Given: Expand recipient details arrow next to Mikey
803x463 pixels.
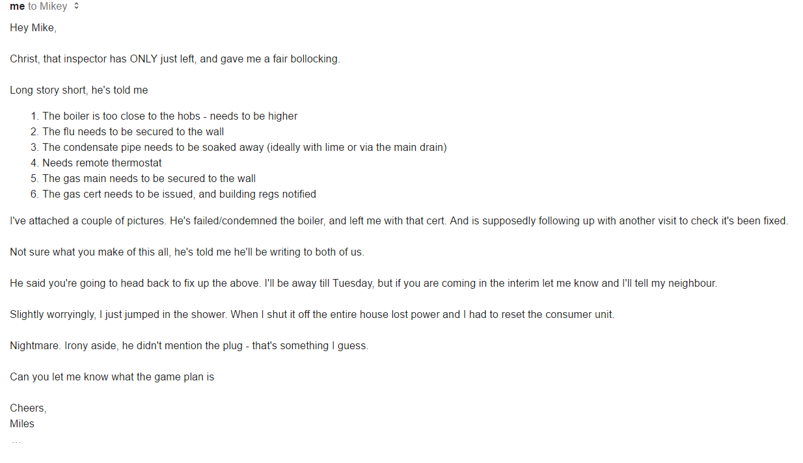Looking at the screenshot, I should [x=77, y=7].
